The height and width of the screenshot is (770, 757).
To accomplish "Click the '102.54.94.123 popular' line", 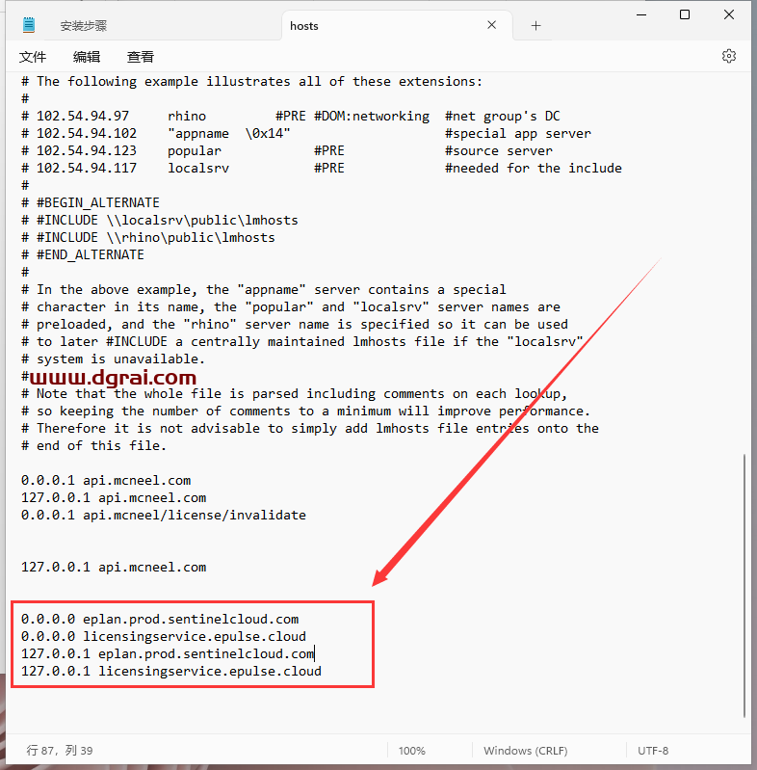I will pyautogui.click(x=287, y=150).
